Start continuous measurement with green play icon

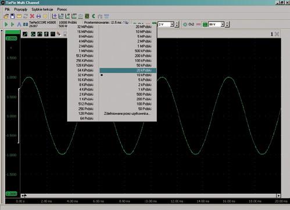(x=6, y=24)
